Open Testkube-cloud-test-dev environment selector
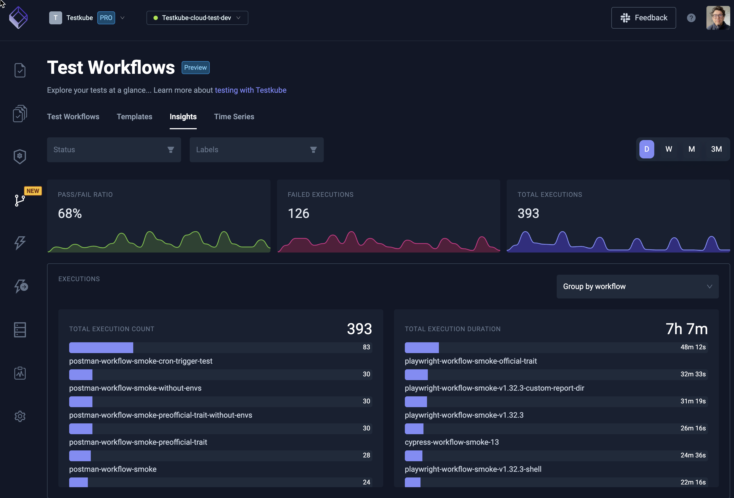Image resolution: width=734 pixels, height=498 pixels. [197, 18]
